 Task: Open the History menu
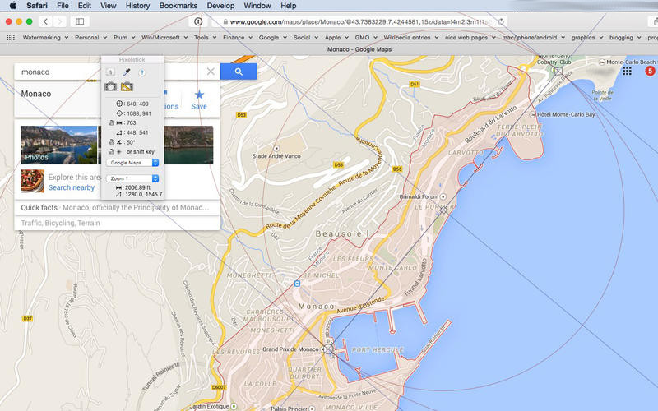tap(137, 6)
